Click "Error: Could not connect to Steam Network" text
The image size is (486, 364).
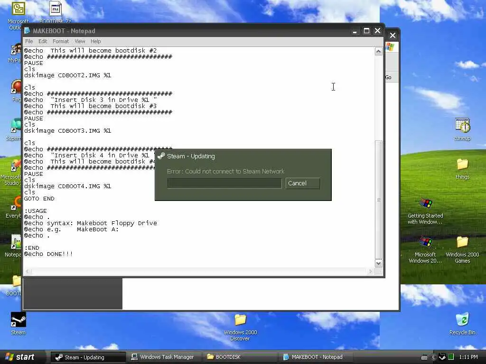(225, 171)
